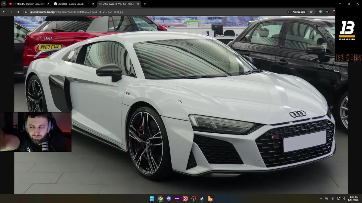
Task: Show hidden system tray icons
Action: click(320, 198)
